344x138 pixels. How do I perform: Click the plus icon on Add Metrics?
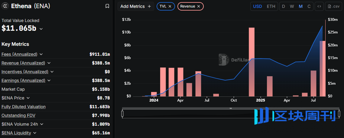click(x=149, y=6)
